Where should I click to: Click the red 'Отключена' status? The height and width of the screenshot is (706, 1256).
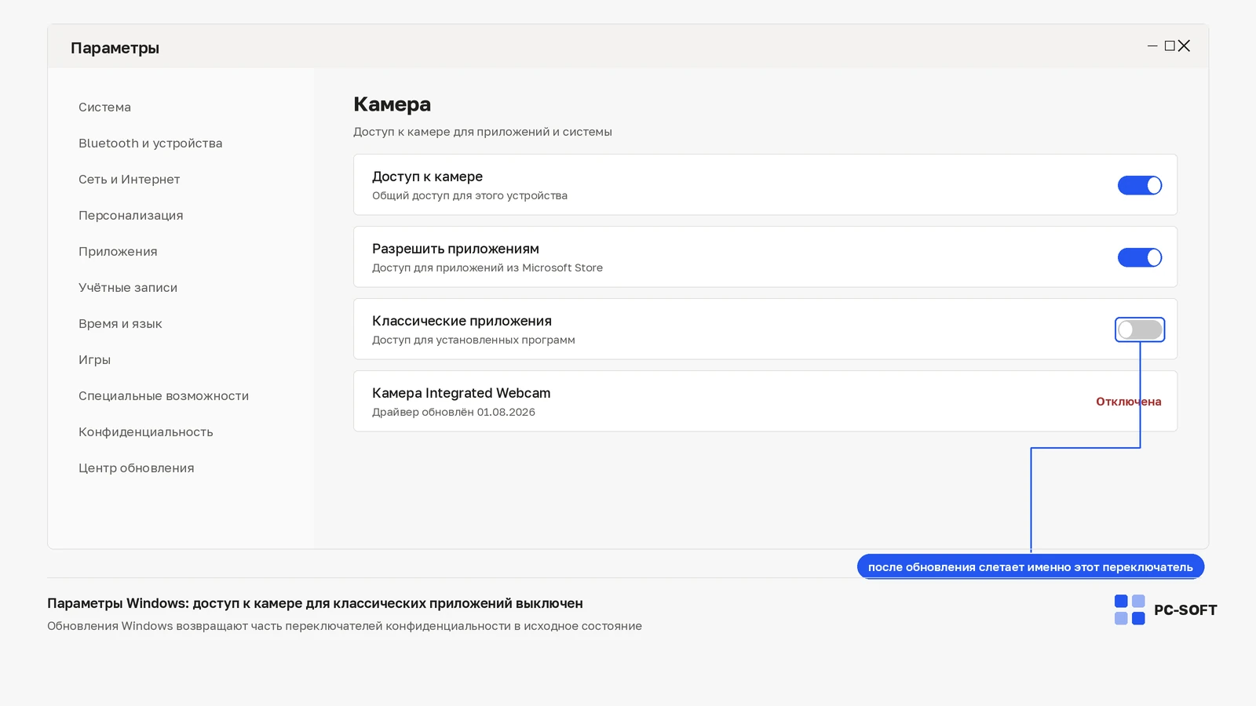click(x=1128, y=402)
